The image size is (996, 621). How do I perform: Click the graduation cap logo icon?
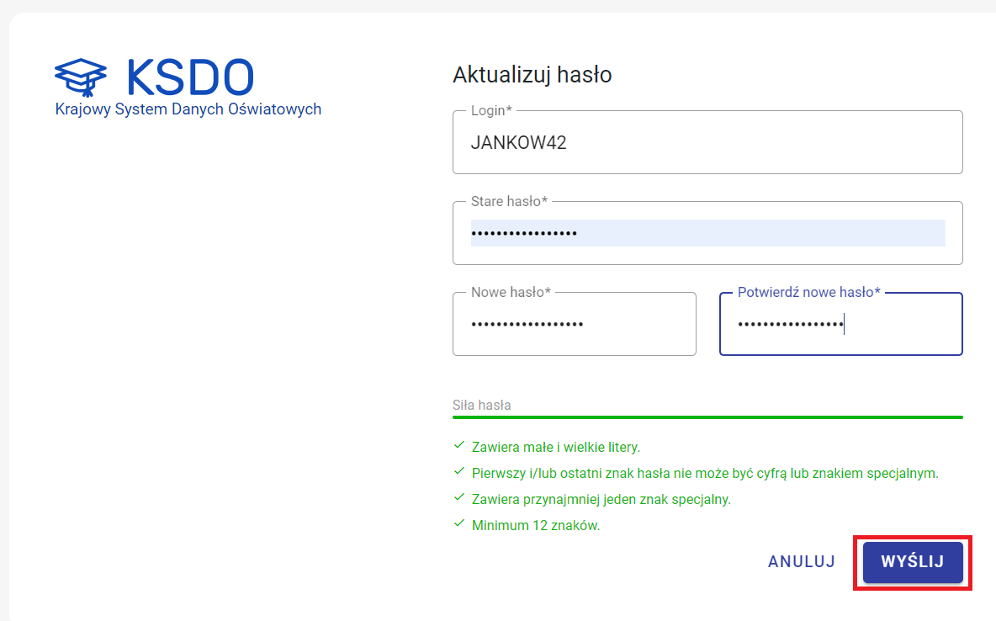pyautogui.click(x=81, y=77)
